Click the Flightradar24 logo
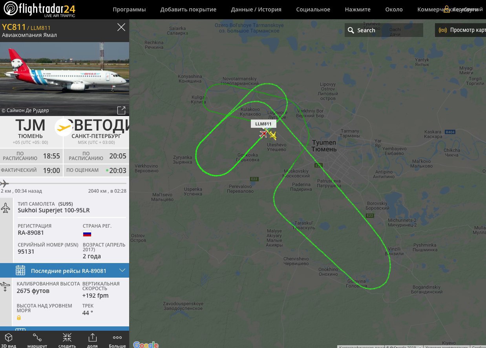This screenshot has height=348, width=486. point(39,9)
